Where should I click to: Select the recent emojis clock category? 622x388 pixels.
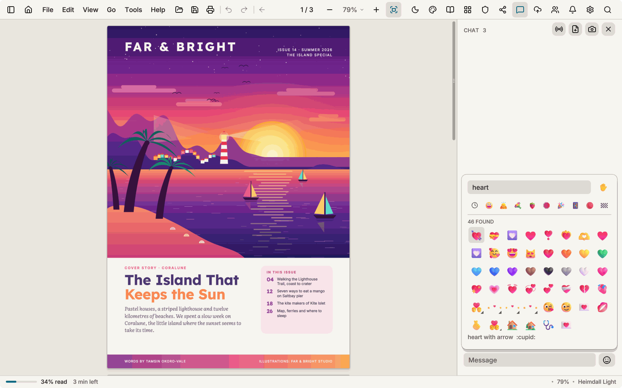(x=475, y=205)
